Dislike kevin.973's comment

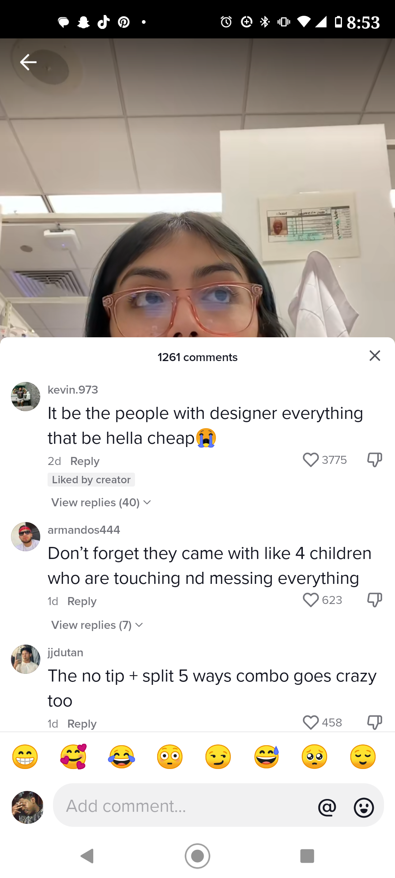coord(375,460)
